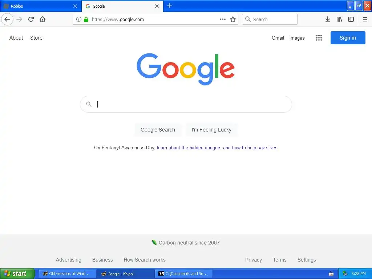This screenshot has width=372, height=279.
Task: Bookmark this page with the star
Action: 233,19
